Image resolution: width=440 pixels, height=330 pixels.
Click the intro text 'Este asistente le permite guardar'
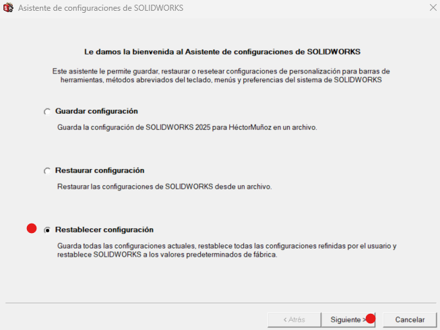106,71
